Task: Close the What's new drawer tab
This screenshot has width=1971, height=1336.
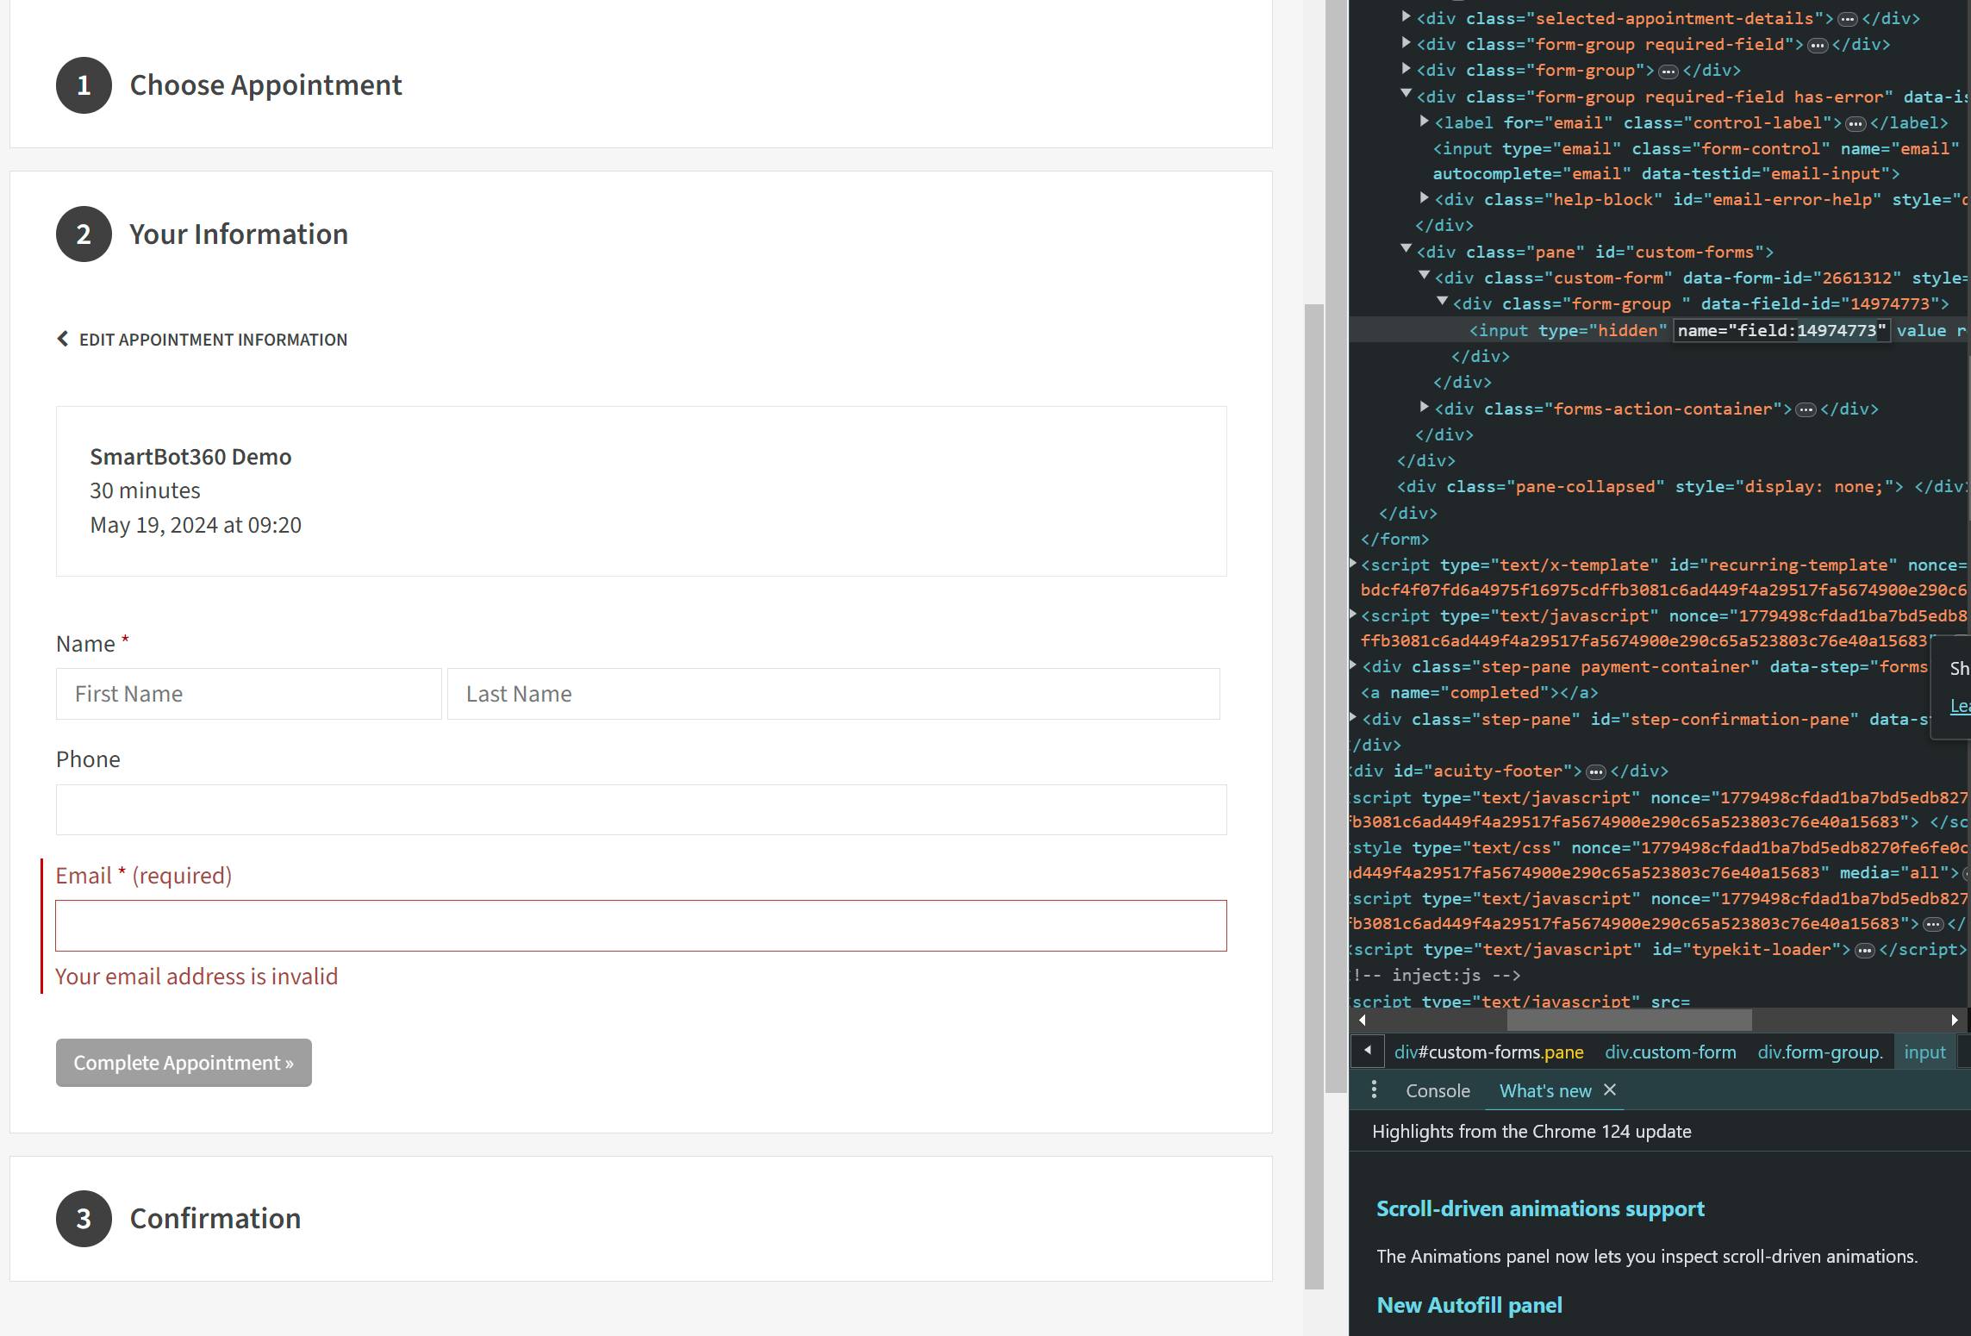Action: click(1610, 1090)
